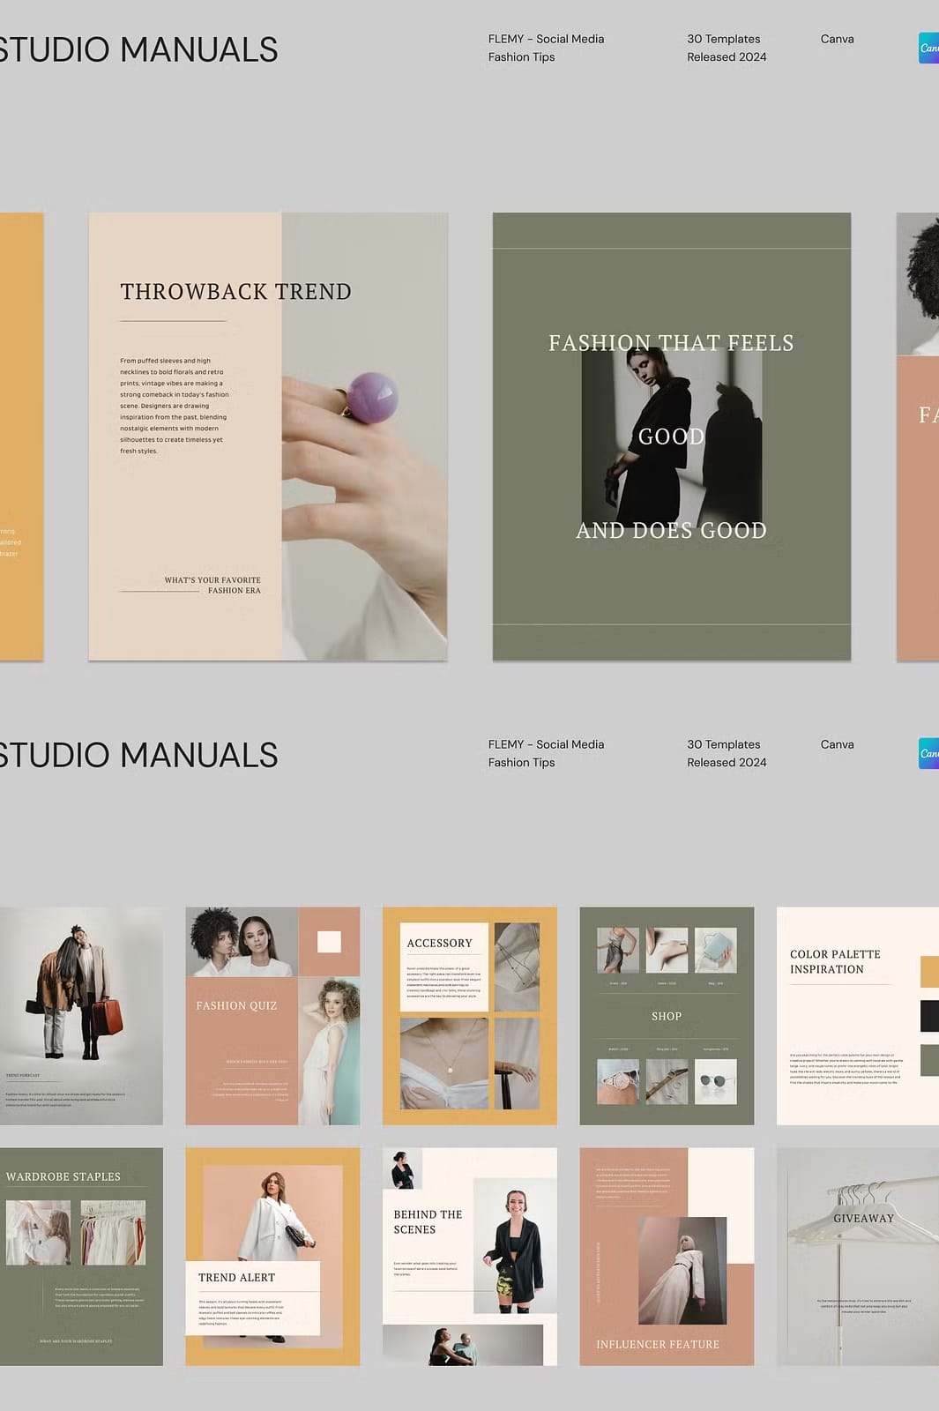Click 'Released 2024' in top header
This screenshot has width=939, height=1411.
(x=727, y=56)
